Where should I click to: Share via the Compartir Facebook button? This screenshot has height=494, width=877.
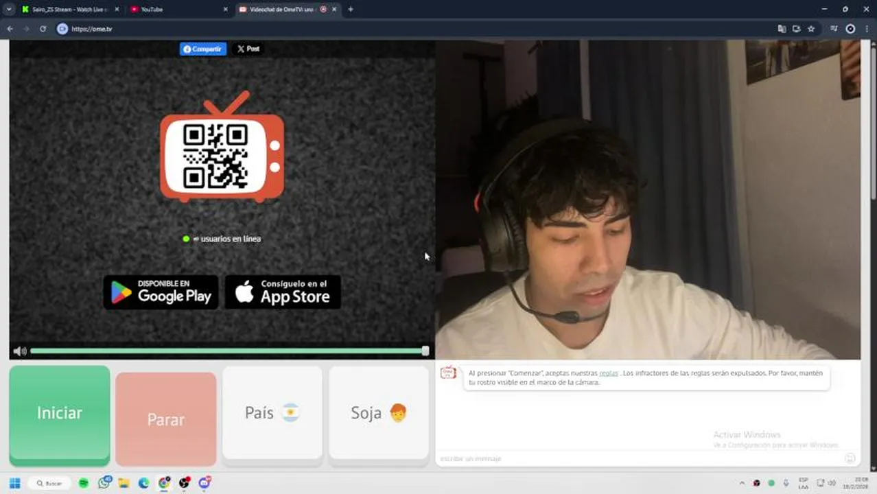pos(203,49)
